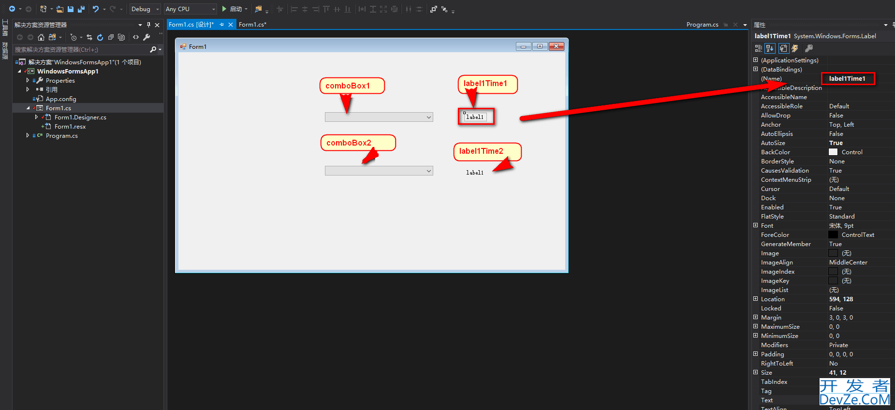
Task: Open Properties with the wrench icon in Solution Explorer
Action: (147, 37)
